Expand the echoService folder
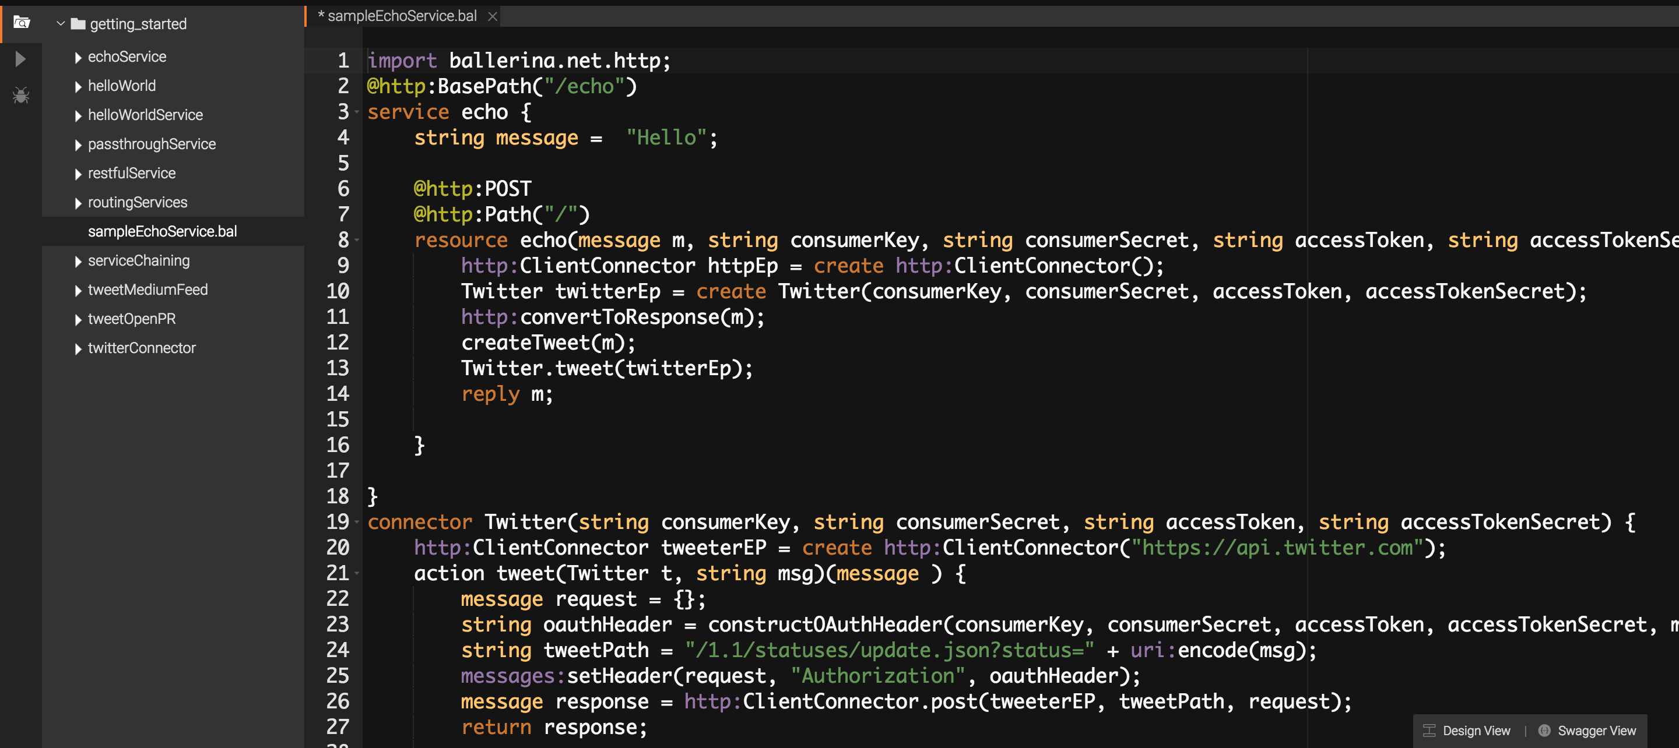The width and height of the screenshot is (1679, 748). pyautogui.click(x=78, y=57)
